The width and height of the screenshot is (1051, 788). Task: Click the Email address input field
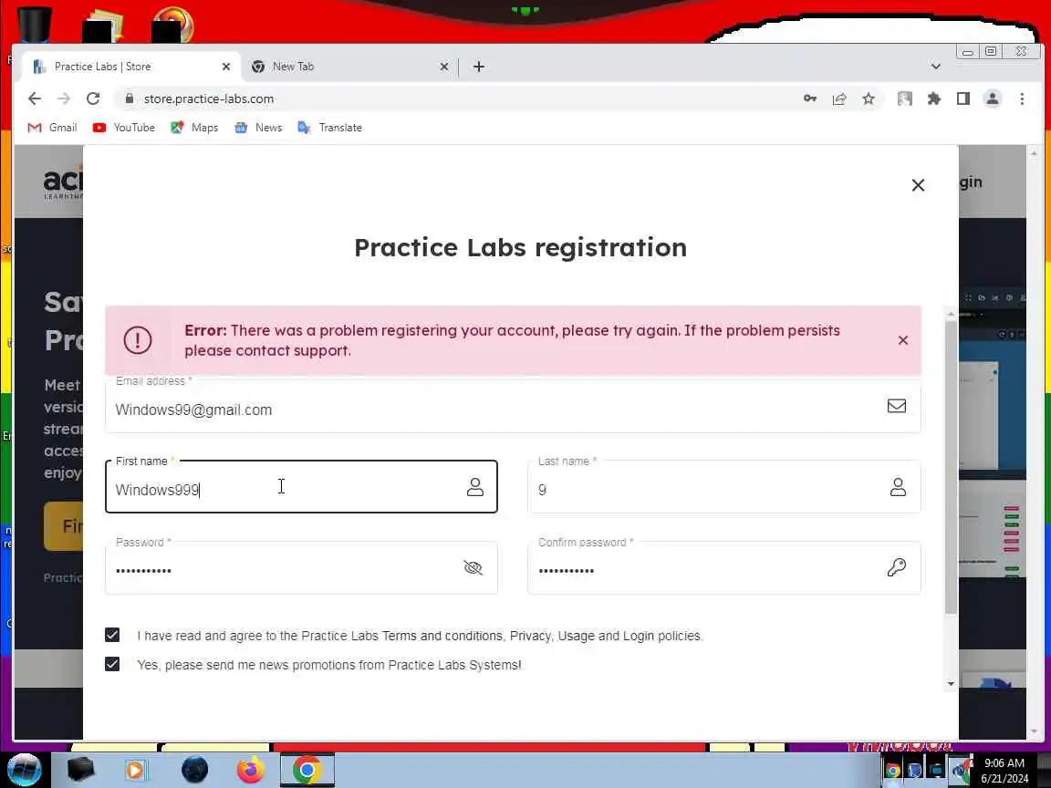(513, 406)
